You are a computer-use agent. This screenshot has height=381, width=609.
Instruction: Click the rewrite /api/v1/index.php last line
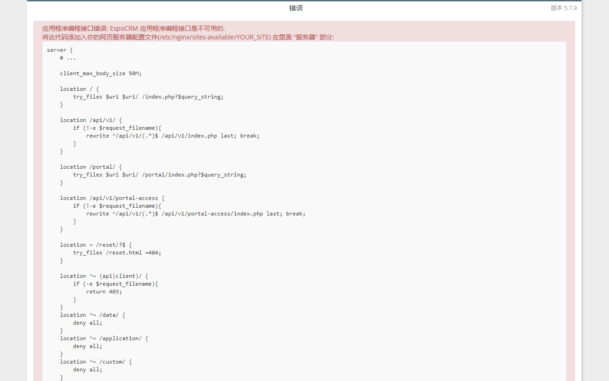coord(173,136)
